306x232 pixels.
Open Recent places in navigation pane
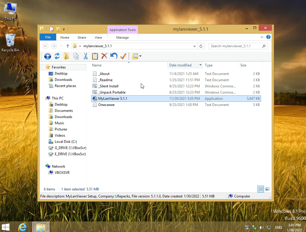click(65, 86)
